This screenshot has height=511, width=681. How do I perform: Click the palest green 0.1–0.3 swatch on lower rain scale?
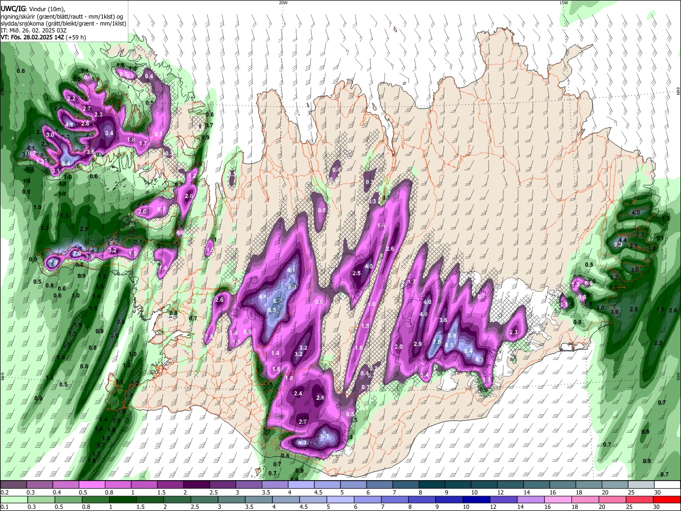(14, 499)
